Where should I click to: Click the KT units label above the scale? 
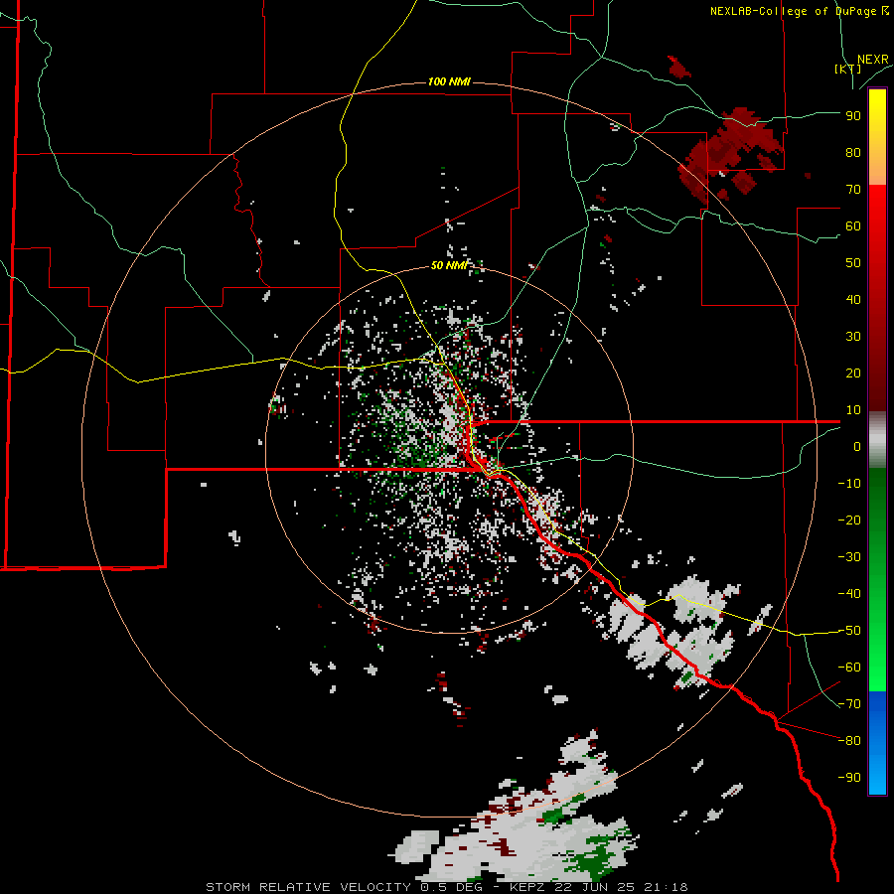(x=848, y=69)
